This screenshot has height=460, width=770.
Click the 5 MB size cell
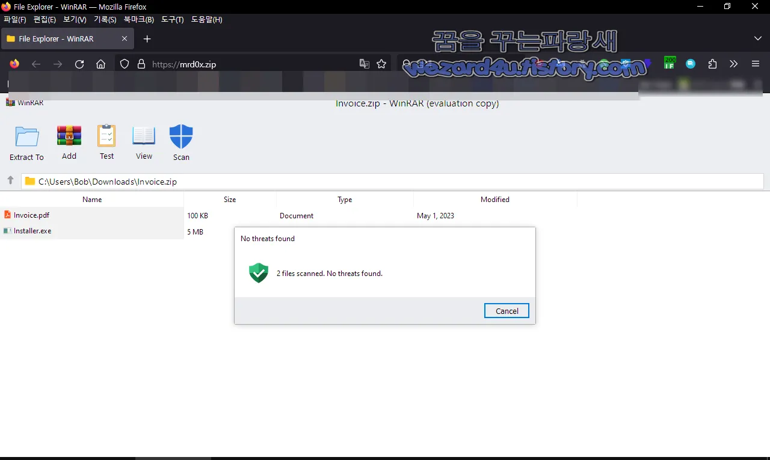195,232
